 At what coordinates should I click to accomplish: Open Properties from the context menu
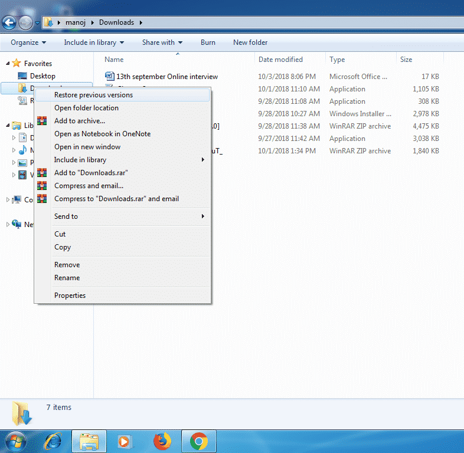(x=122, y=296)
